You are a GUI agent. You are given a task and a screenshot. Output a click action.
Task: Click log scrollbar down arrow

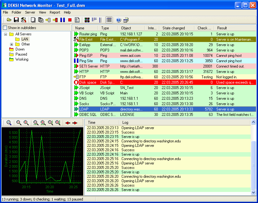(253, 192)
